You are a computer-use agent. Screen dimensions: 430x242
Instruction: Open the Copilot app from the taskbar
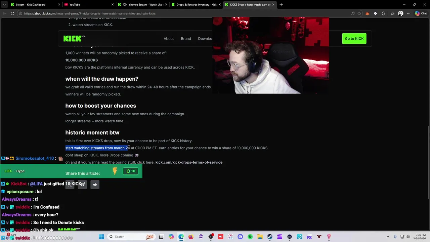click(171, 237)
